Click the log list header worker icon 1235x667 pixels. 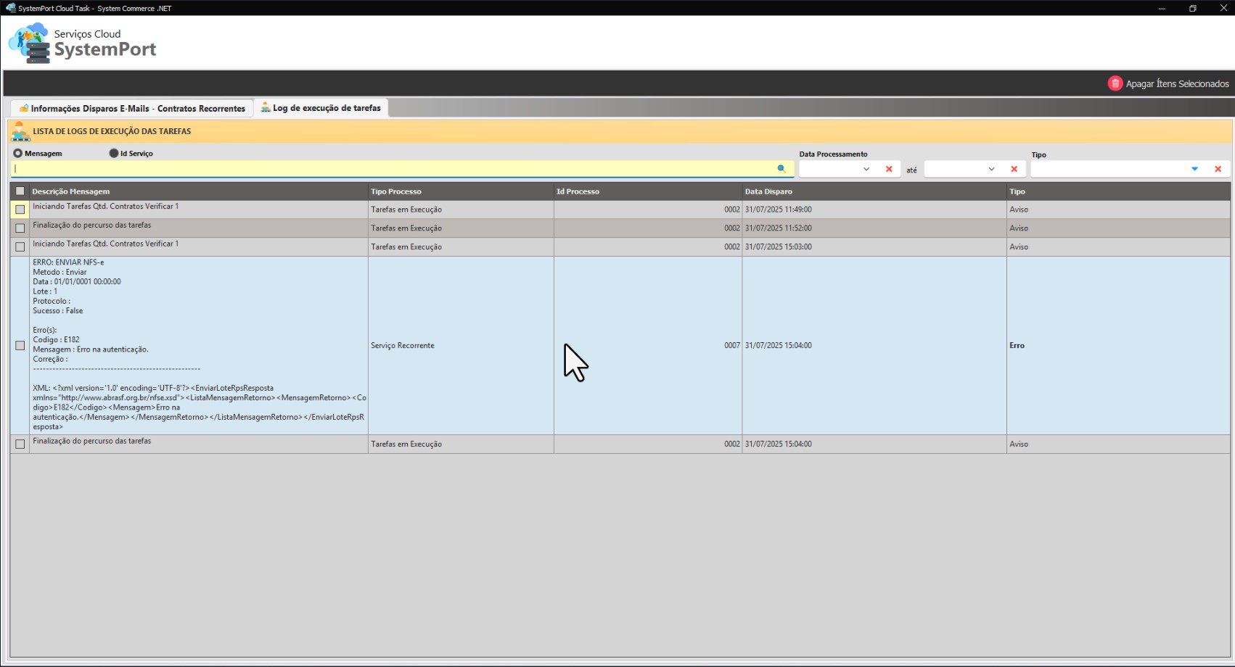[20, 131]
